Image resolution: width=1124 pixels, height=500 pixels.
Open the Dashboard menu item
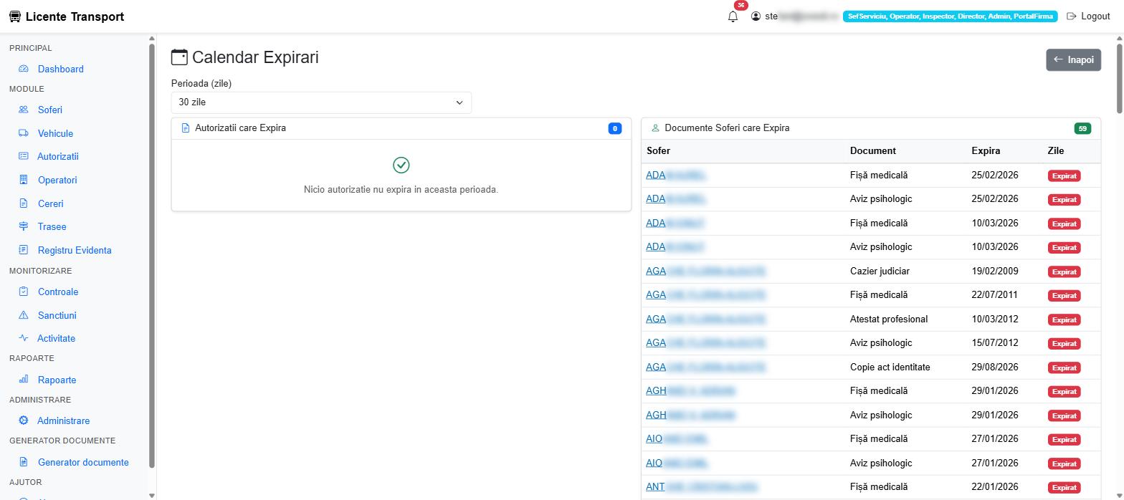coord(61,69)
